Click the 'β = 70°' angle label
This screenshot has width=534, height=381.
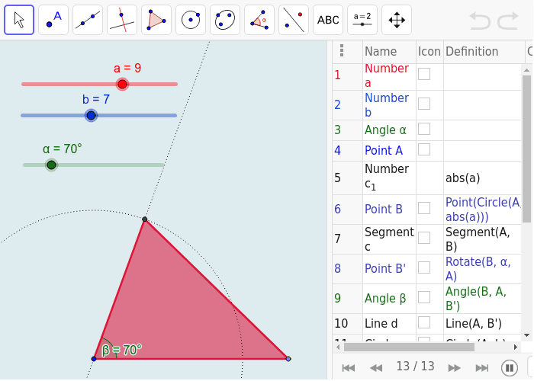(121, 350)
